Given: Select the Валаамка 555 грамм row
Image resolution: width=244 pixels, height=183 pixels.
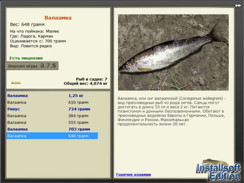Looking at the screenshot, I should [52, 123].
